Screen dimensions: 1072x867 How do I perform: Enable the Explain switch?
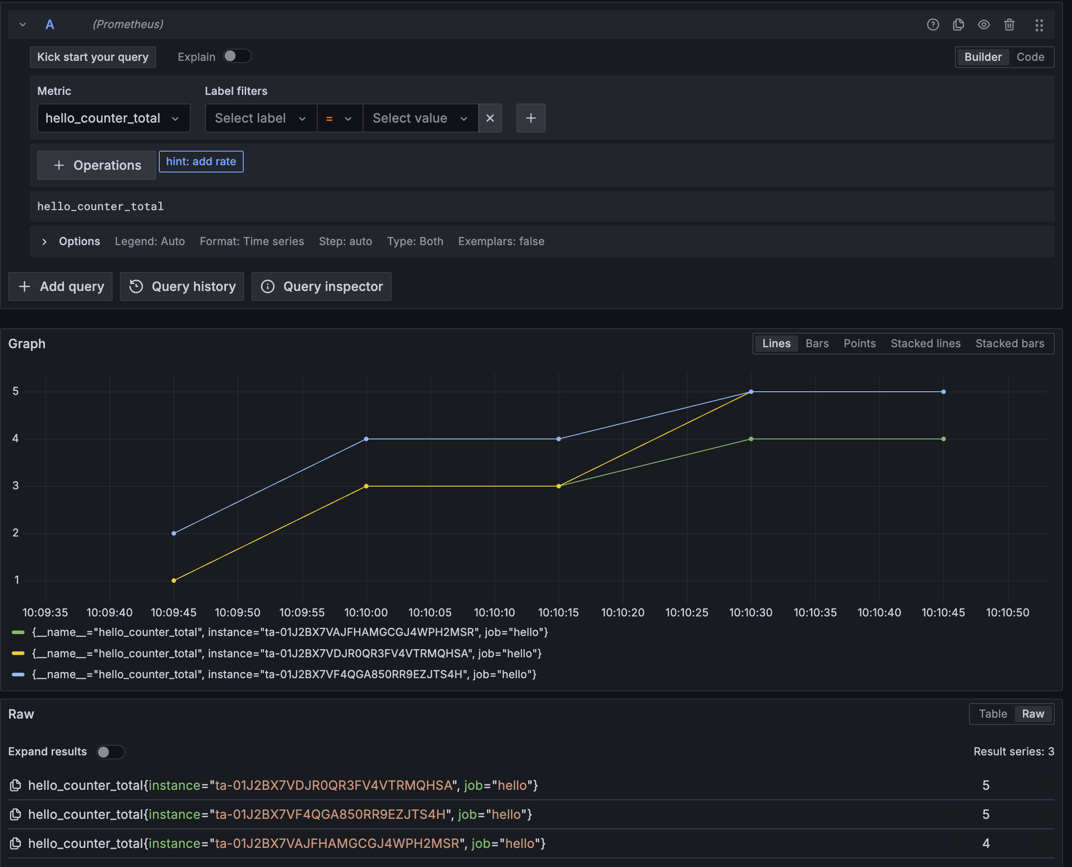[236, 56]
